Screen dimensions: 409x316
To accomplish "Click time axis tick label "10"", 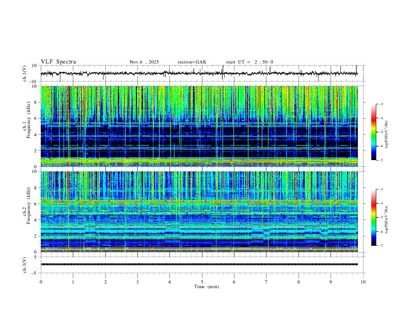I will coord(363,282).
